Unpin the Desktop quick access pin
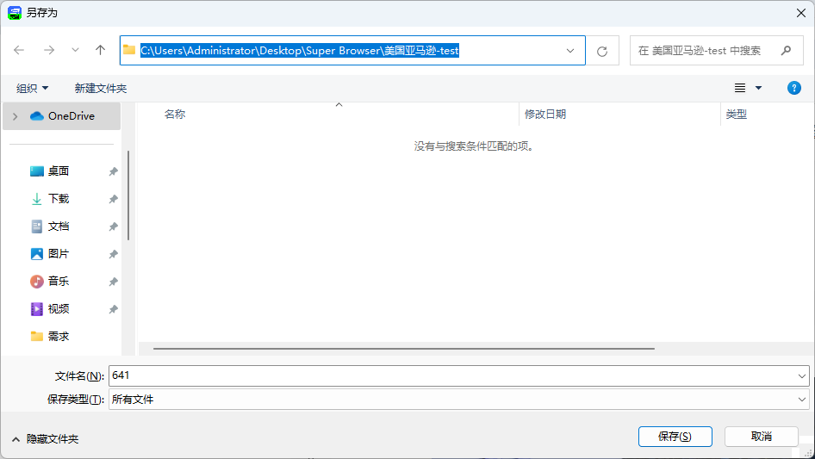The image size is (815, 459). (x=113, y=171)
